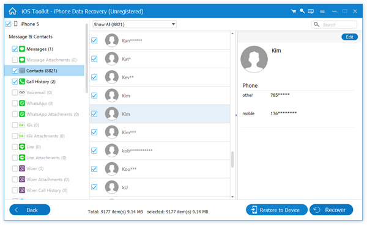Viewport: 367px width, 225px height.
Task: Click the other number 785*****
Action: click(x=280, y=95)
